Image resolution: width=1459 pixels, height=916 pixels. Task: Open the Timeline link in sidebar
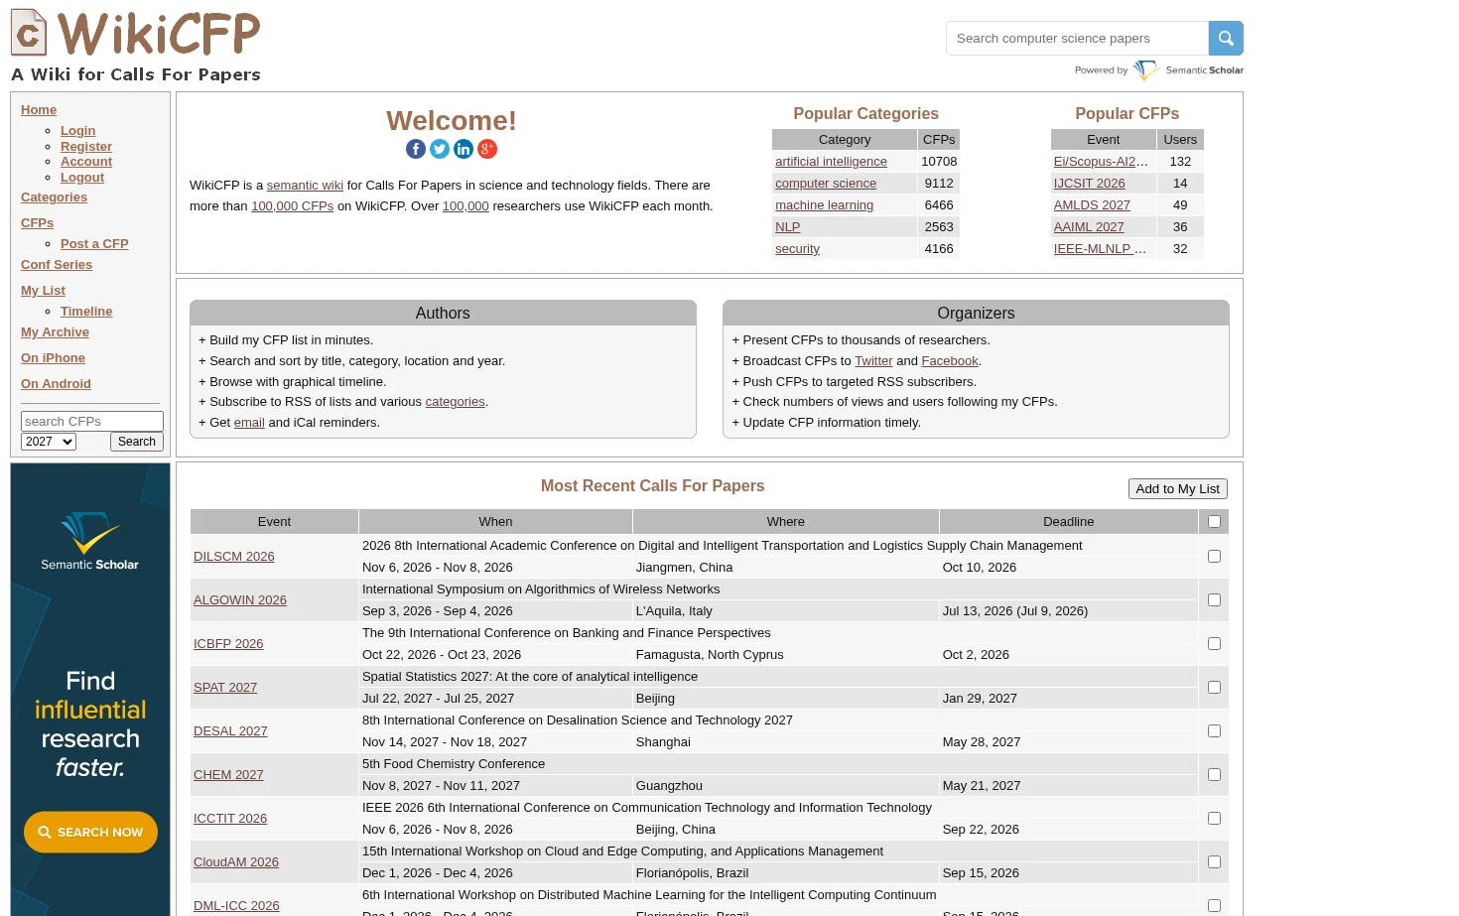click(x=86, y=312)
